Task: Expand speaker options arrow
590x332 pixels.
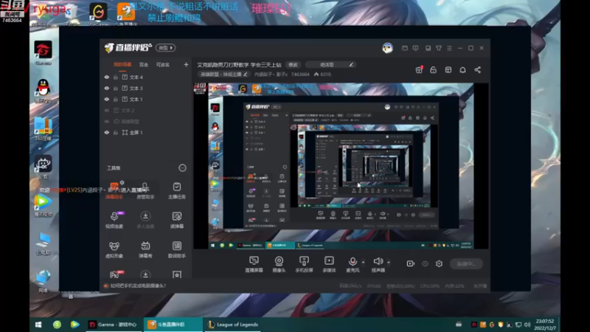Action: click(389, 262)
